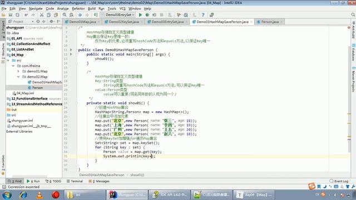Click the Find magnifier toolbar icon
The image size is (356, 200).
65,15
